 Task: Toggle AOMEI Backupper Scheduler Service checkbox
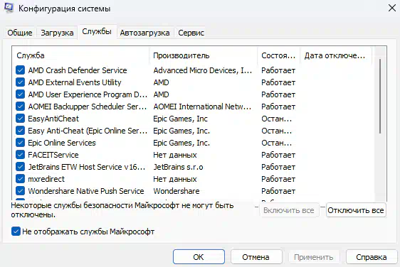20,107
